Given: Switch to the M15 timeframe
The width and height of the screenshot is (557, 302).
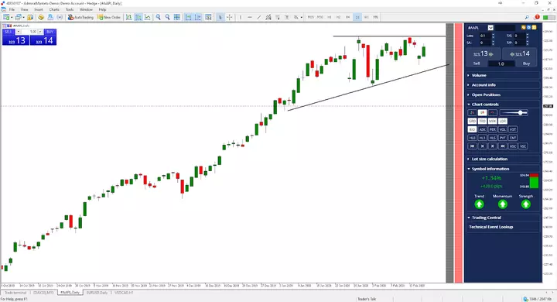Looking at the screenshot, I should [311, 17].
